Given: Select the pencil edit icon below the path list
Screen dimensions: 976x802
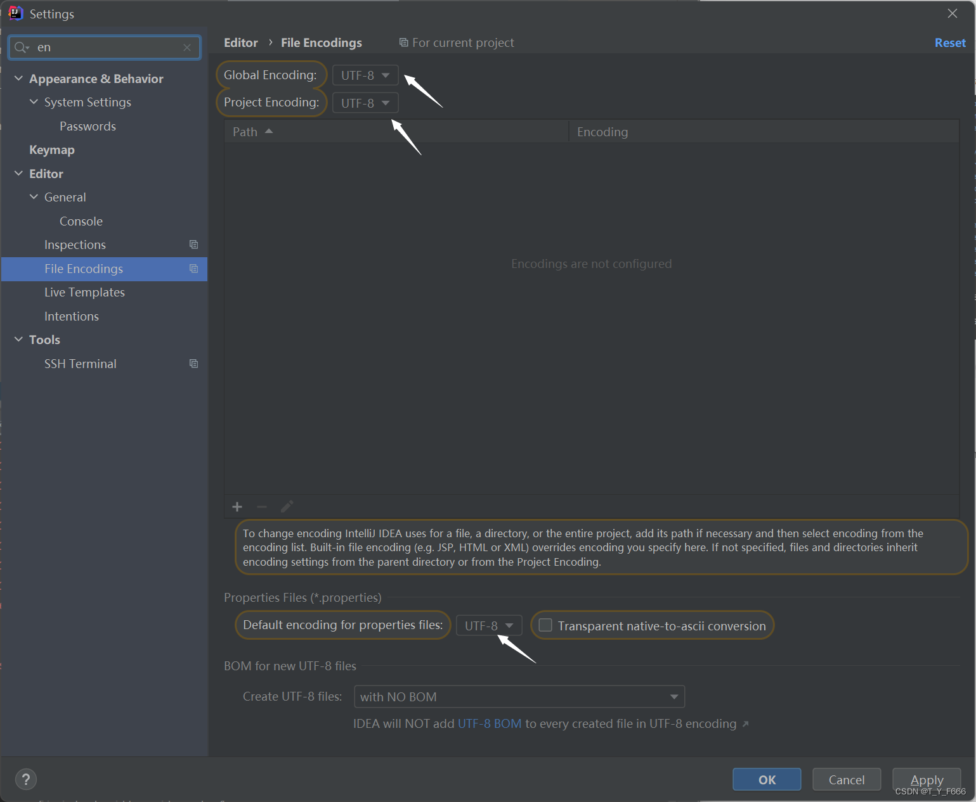Looking at the screenshot, I should (x=287, y=506).
